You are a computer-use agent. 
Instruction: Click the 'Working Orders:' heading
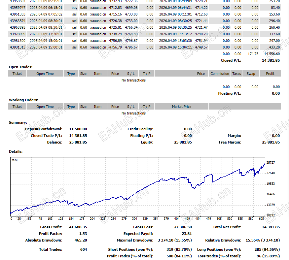coord(23,100)
